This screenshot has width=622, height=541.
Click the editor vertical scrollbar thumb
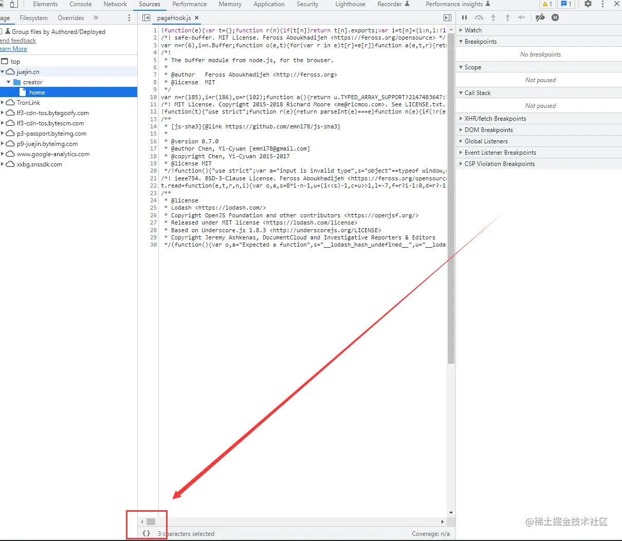pyautogui.click(x=451, y=198)
